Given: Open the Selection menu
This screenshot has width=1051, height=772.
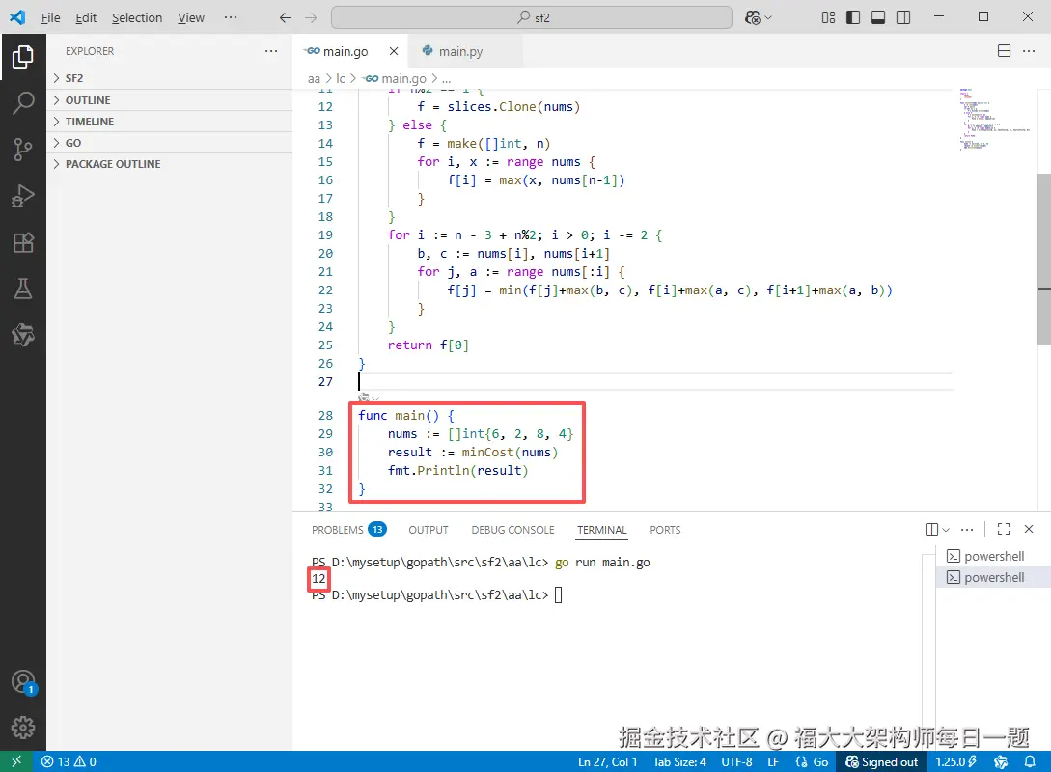Looking at the screenshot, I should (x=137, y=17).
